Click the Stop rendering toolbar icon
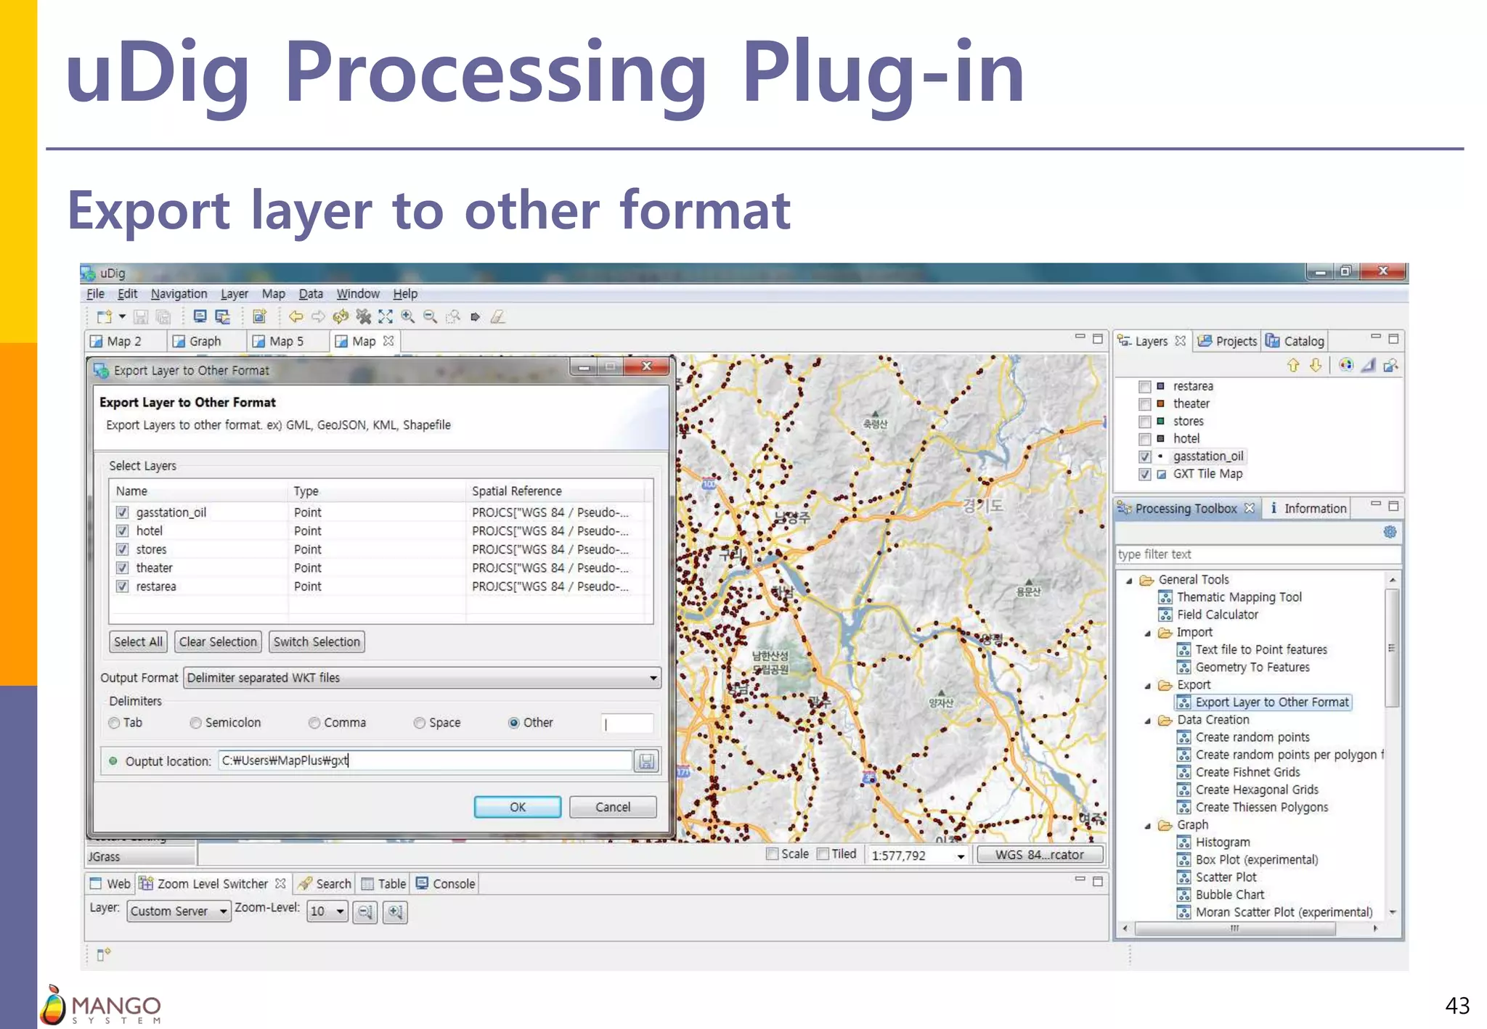The width and height of the screenshot is (1487, 1029). 363,316
